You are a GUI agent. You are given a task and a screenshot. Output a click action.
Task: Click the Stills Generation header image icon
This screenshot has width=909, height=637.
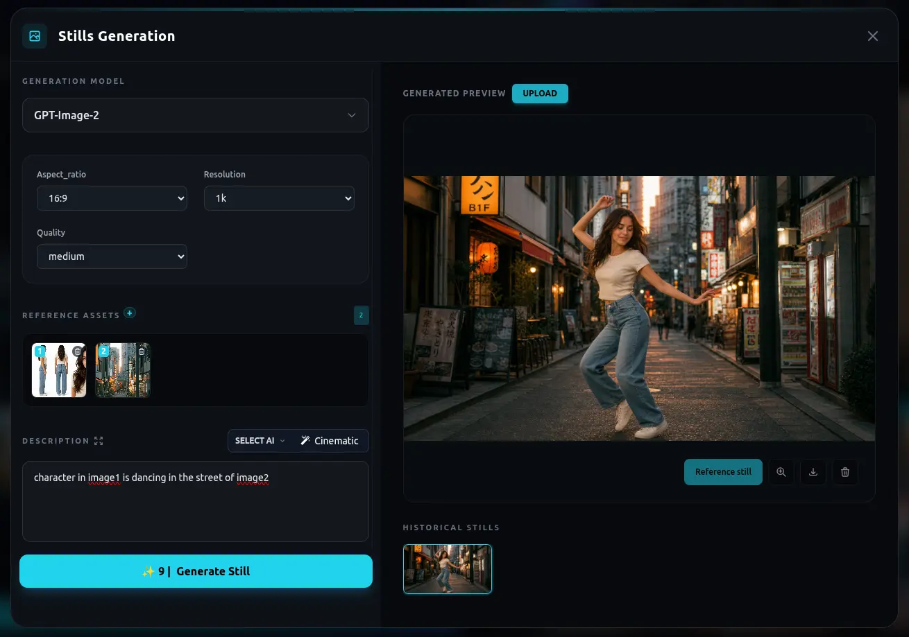(x=35, y=36)
